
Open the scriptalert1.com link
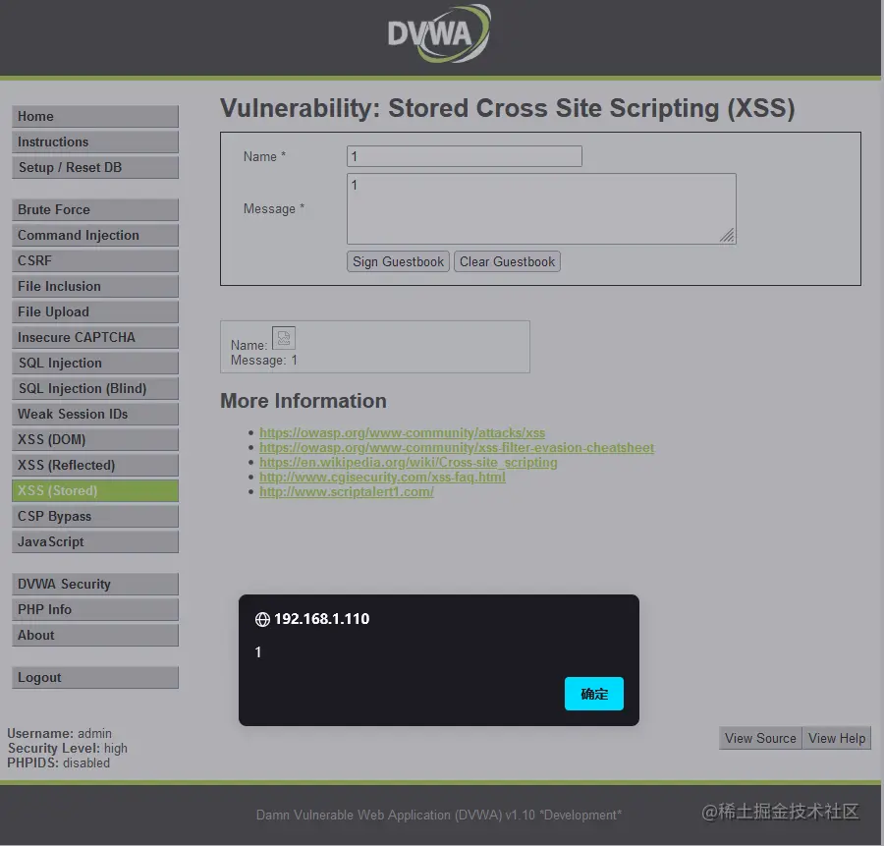pyautogui.click(x=347, y=491)
